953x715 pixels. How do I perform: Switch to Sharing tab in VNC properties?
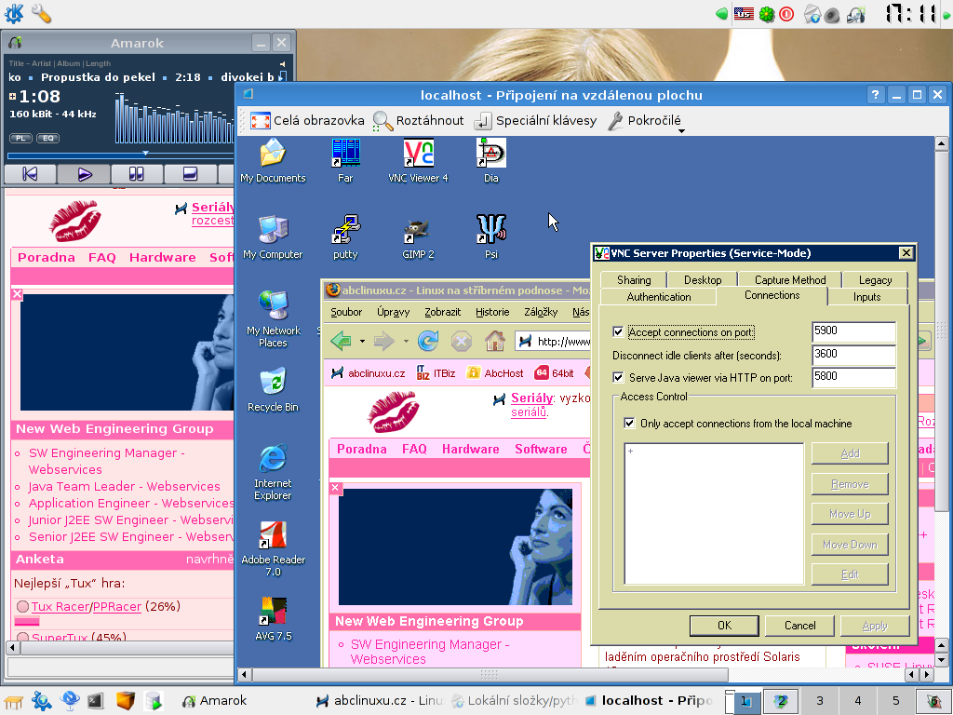point(633,279)
